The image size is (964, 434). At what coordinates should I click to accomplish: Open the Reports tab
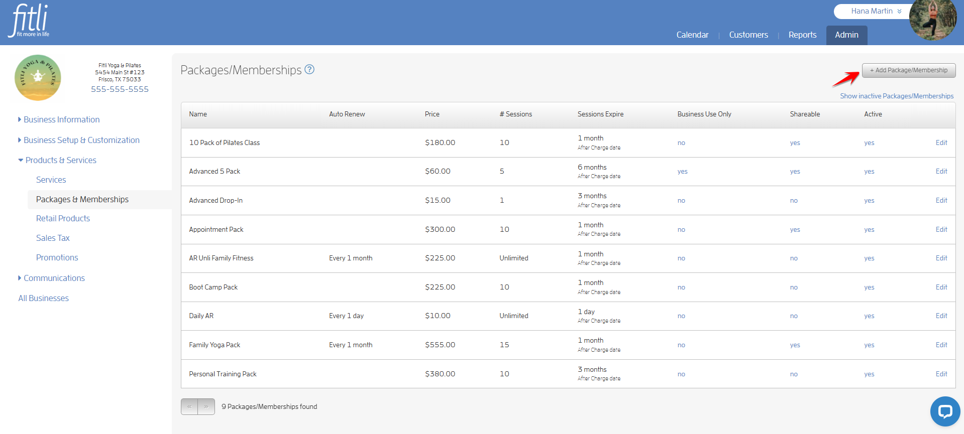click(802, 35)
